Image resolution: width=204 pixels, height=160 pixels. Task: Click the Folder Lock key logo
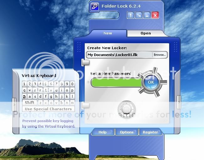coord(94,6)
